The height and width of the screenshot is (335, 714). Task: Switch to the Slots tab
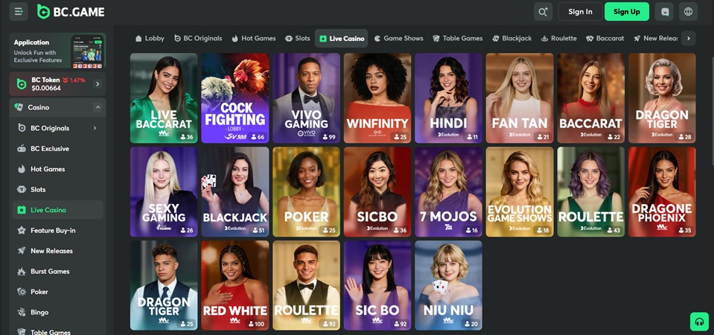click(297, 38)
